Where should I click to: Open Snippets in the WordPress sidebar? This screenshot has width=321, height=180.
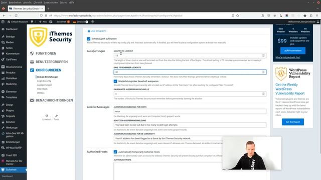tap(10, 116)
